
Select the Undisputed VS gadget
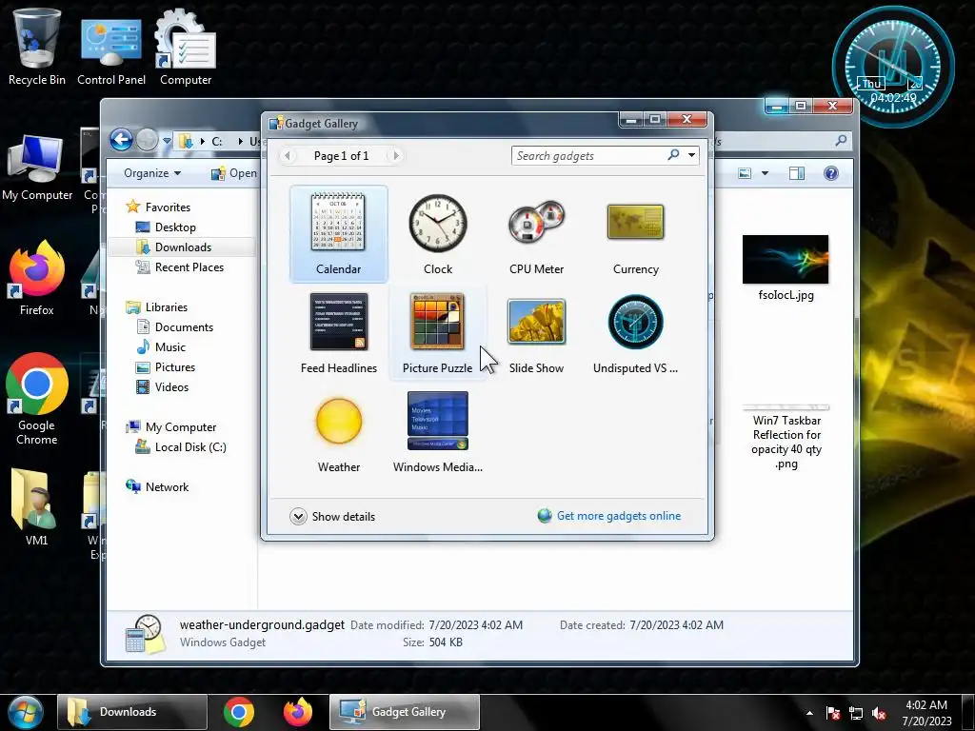635,333
